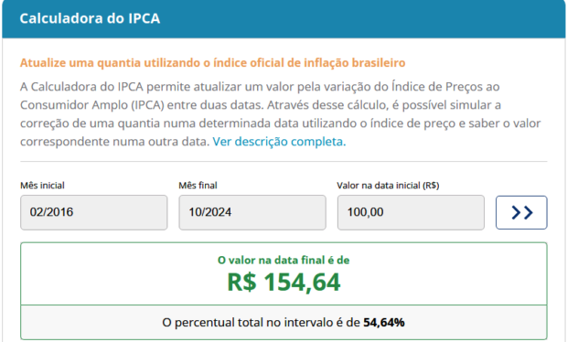This screenshot has height=342, width=567.
Task: Select the Mês final field showing 10/2024
Action: [252, 212]
